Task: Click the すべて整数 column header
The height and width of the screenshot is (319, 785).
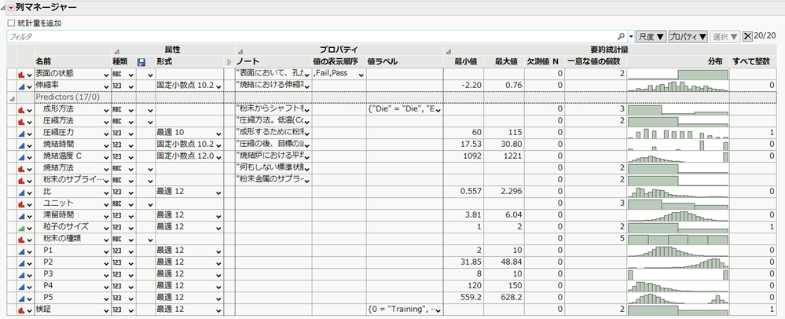Action: [751, 61]
